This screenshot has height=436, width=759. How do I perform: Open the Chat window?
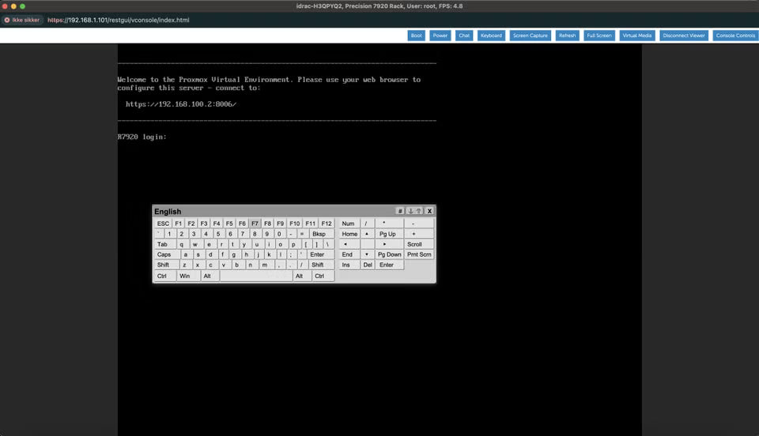464,36
